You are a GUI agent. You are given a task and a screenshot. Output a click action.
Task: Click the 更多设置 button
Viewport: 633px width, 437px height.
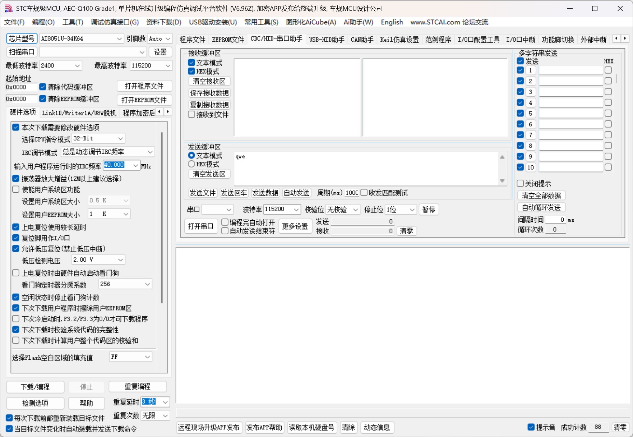295,226
